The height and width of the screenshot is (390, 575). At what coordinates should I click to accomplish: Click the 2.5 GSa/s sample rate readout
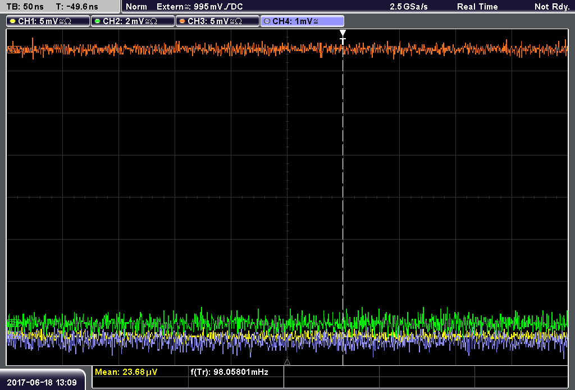pyautogui.click(x=409, y=7)
